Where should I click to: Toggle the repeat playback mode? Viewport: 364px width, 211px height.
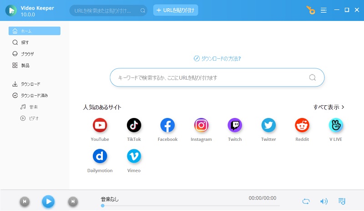[x=306, y=201]
